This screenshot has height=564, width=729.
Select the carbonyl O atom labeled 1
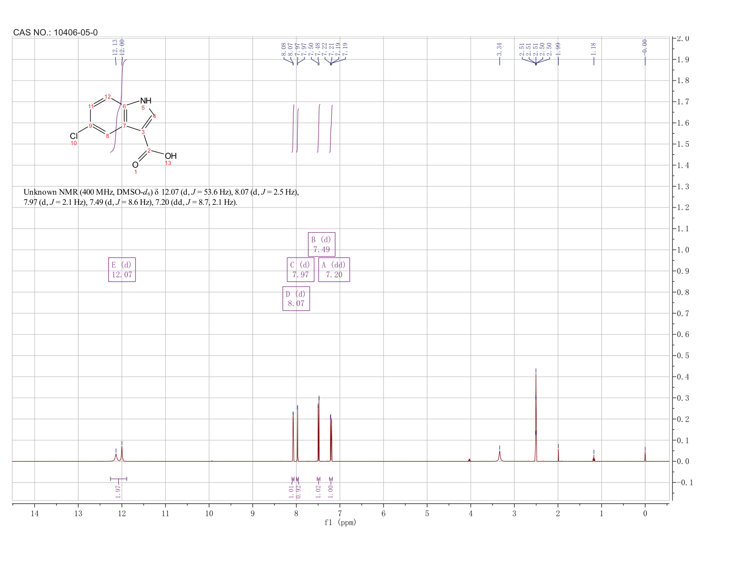click(x=135, y=165)
